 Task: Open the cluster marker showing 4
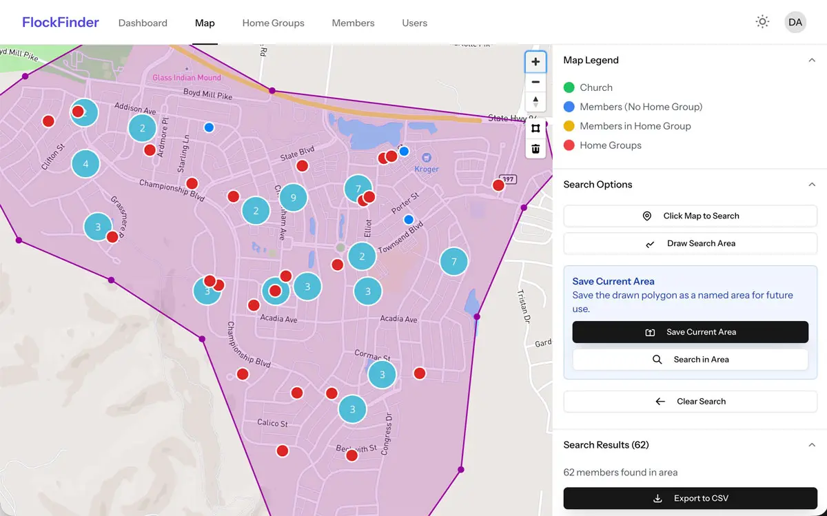pyautogui.click(x=85, y=164)
